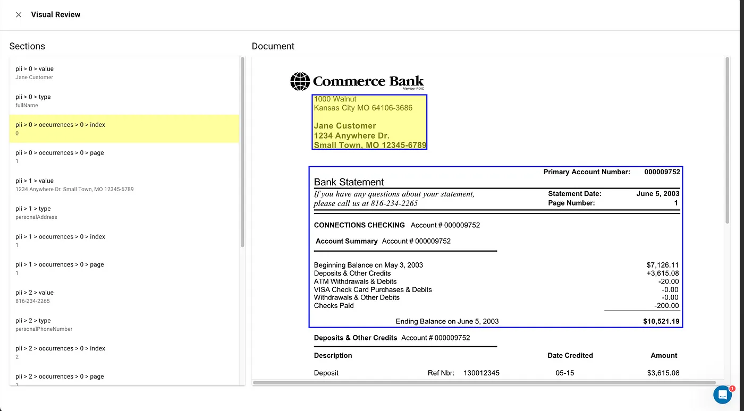
Task: Click '1234 Anywhere Dr.' text in document
Action: coord(352,135)
